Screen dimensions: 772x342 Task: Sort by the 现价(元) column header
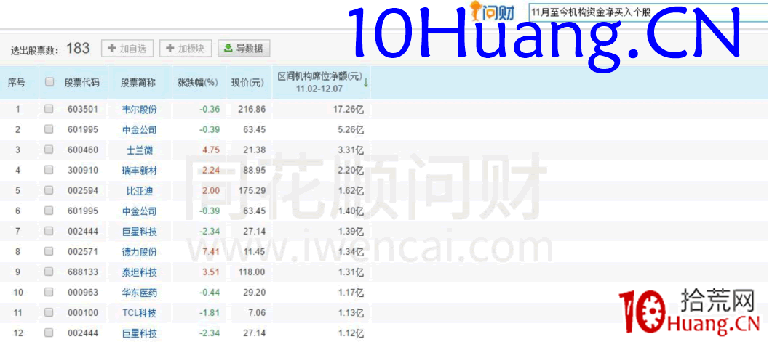247,83
